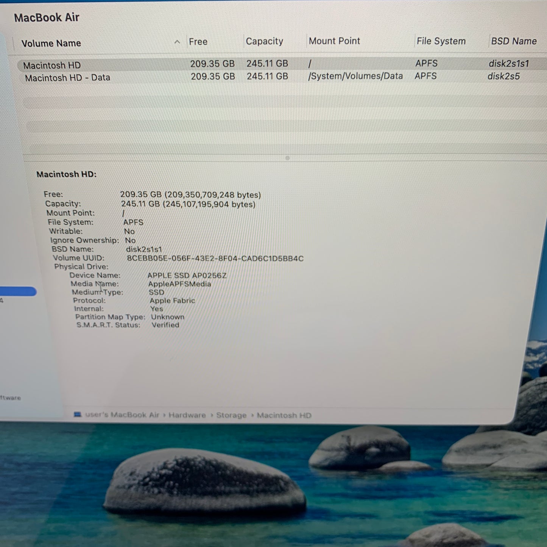Sort by Volume Name column header
Screen dimensions: 547x547
pyautogui.click(x=51, y=43)
